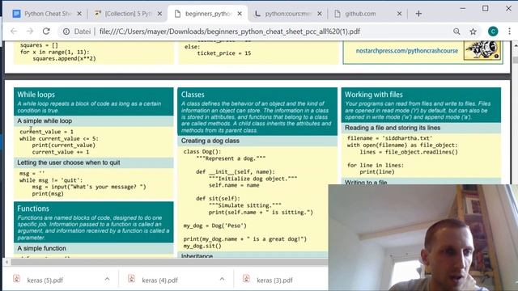Open keras (5).pdf download
The width and height of the screenshot is (518, 291).
45,280
